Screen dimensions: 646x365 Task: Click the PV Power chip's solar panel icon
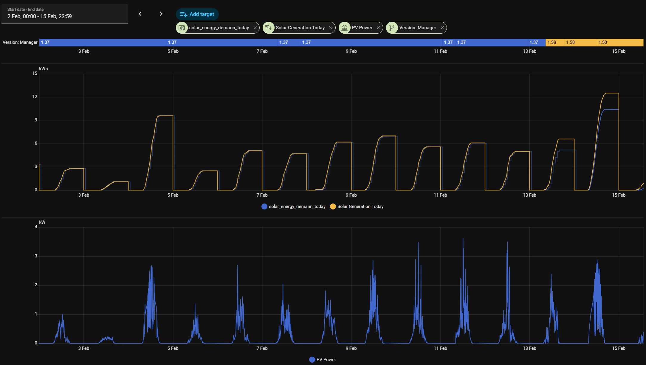point(344,28)
